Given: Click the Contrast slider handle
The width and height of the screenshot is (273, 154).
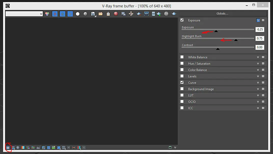Looking at the screenshot, I should pos(218,49).
